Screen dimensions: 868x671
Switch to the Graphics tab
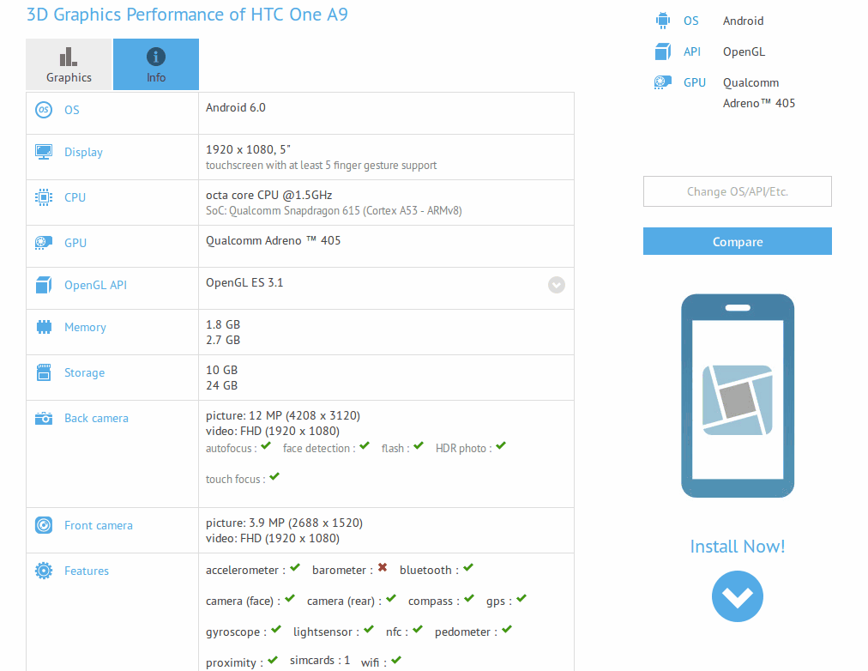(69, 64)
